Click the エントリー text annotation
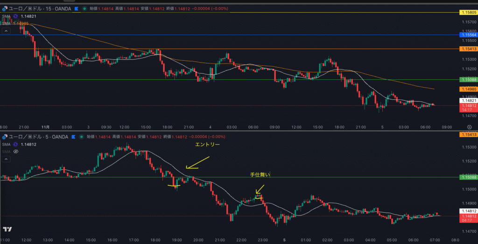The height and width of the screenshot is (244, 478). coord(208,145)
